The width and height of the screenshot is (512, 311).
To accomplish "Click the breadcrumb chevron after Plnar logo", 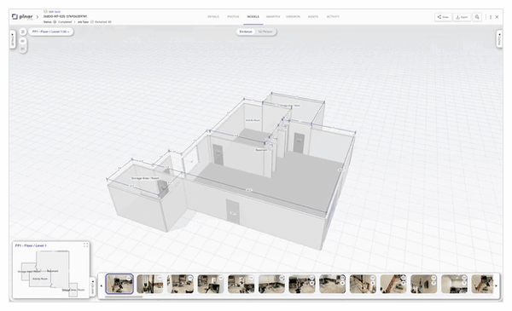I will 38,17.
